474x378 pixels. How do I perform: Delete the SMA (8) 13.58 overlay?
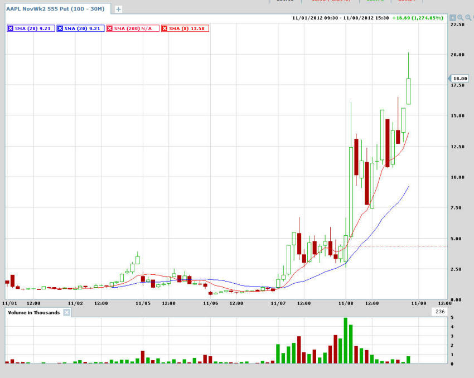click(x=165, y=28)
